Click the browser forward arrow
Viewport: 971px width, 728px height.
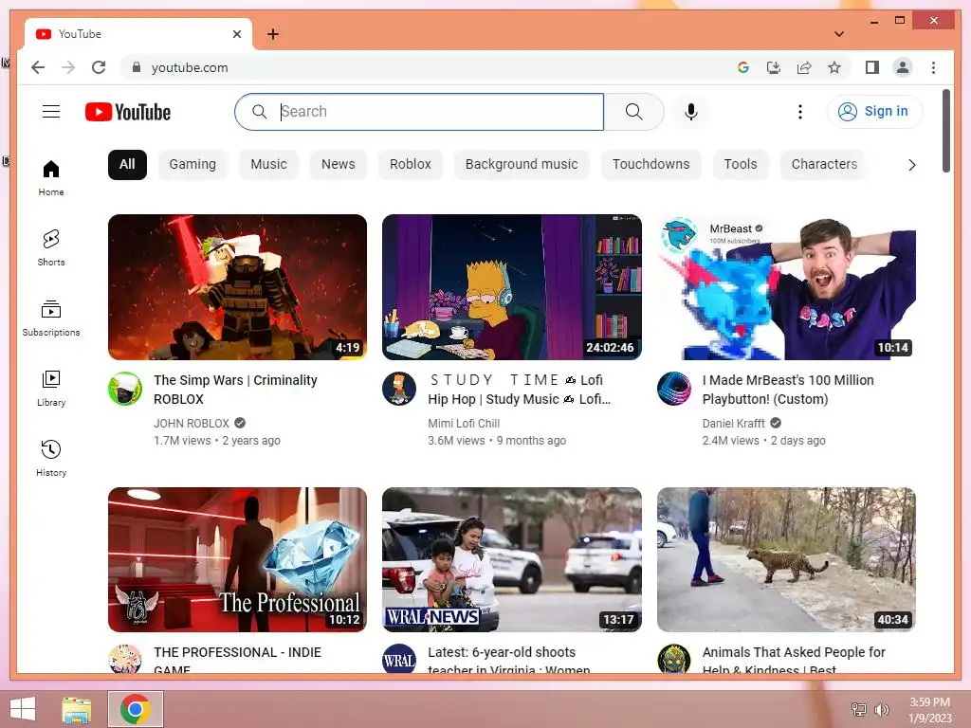point(68,67)
